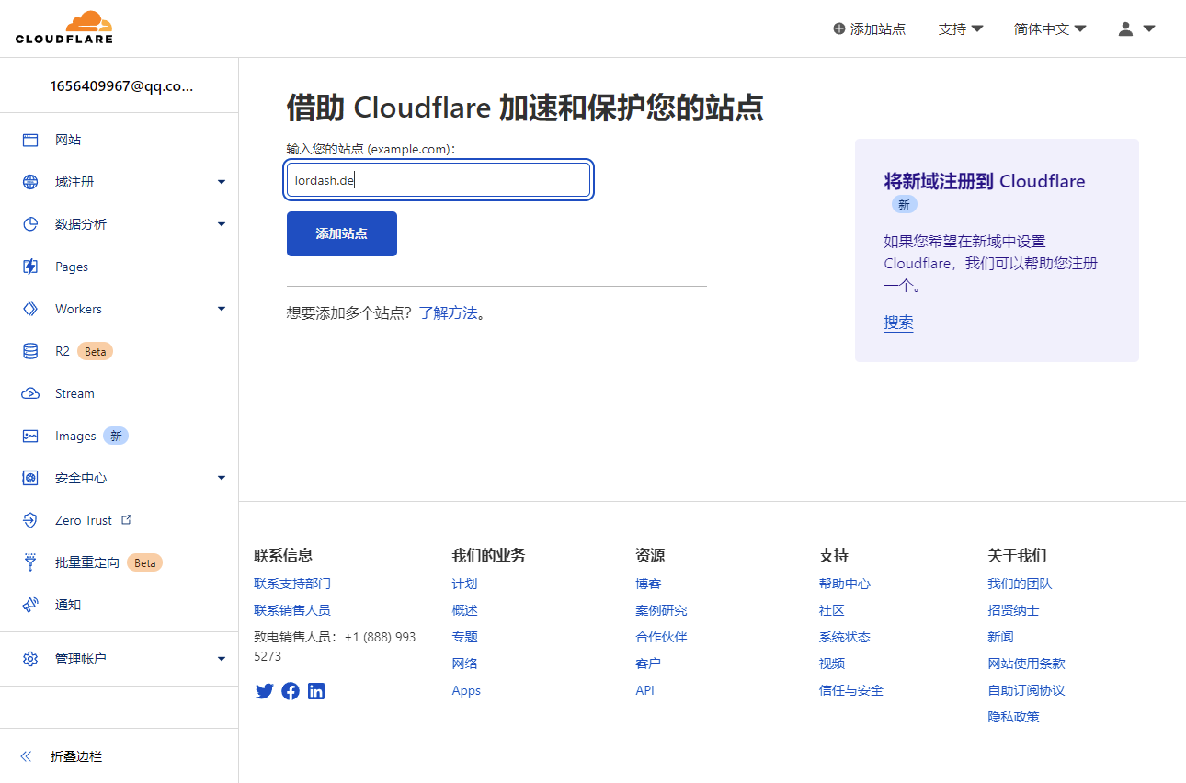Click the 了解方法 link
The height and width of the screenshot is (783, 1186).
[448, 313]
